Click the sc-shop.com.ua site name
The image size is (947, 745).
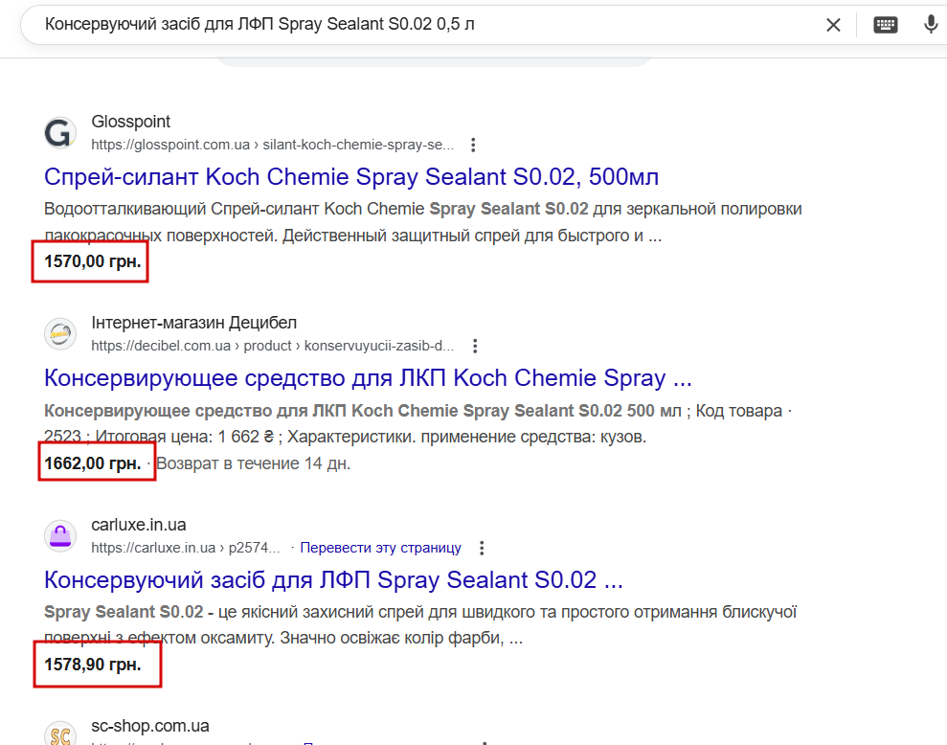click(150, 725)
